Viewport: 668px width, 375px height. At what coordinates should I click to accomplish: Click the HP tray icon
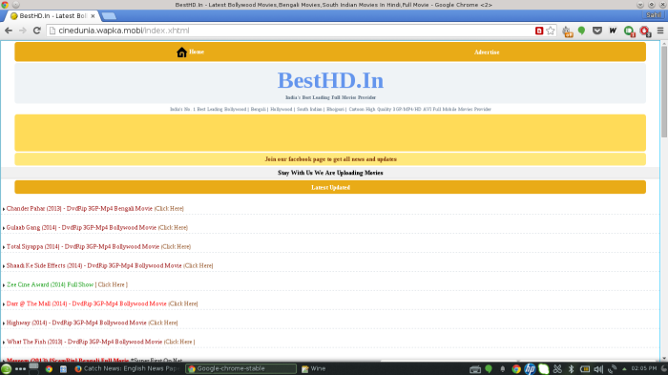pyautogui.click(x=530, y=369)
